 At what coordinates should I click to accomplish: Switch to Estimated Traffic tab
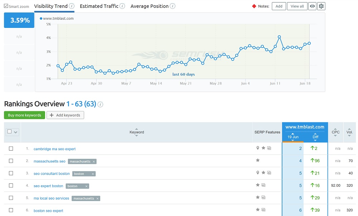99,6
